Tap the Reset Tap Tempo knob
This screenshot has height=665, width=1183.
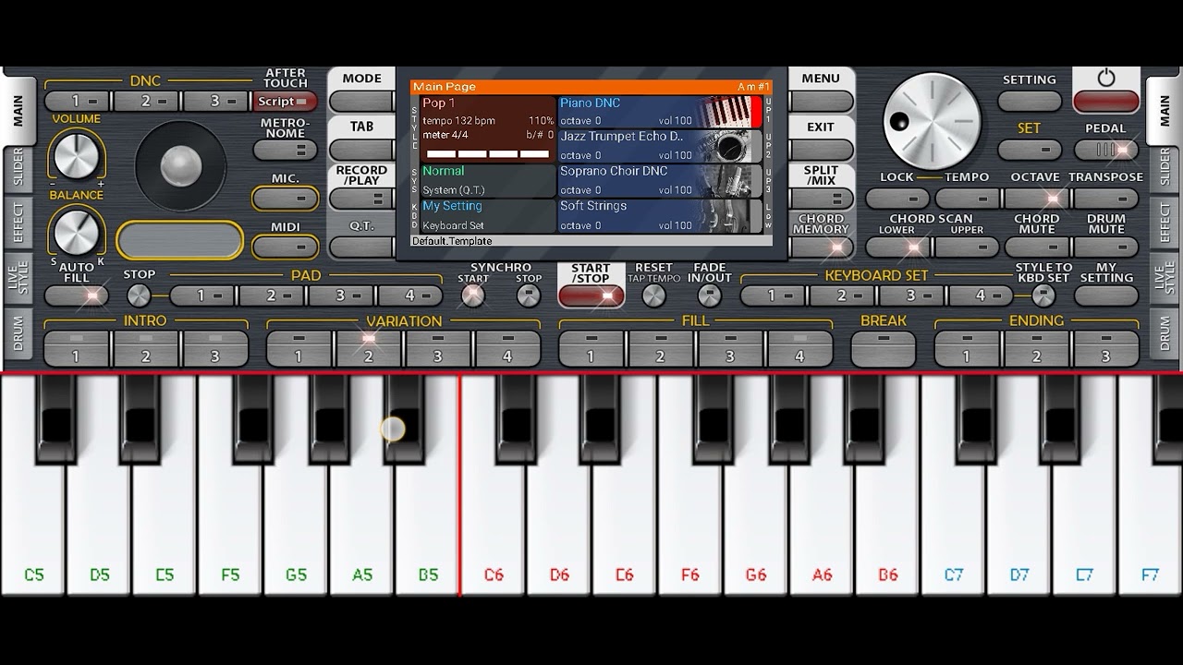click(x=653, y=296)
